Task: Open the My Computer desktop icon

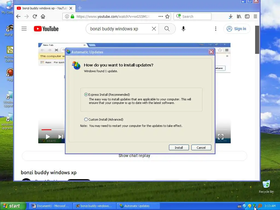Action: click(7, 7)
